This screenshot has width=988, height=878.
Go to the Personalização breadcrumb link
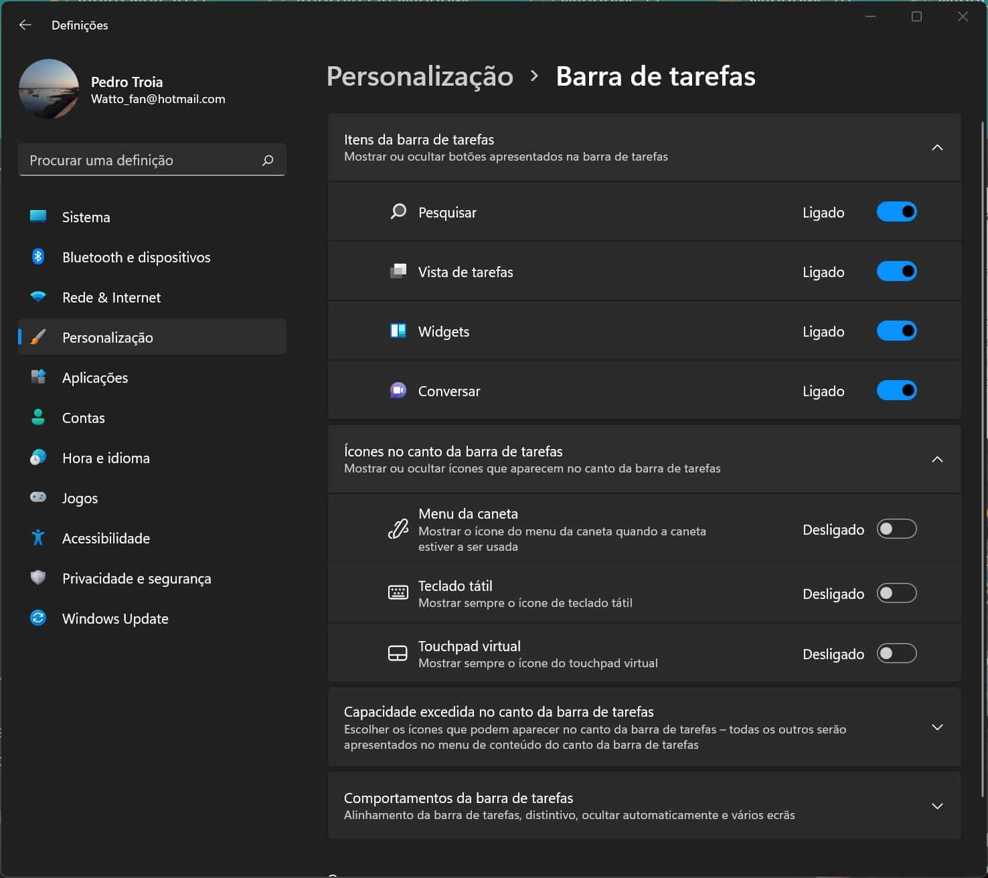420,76
